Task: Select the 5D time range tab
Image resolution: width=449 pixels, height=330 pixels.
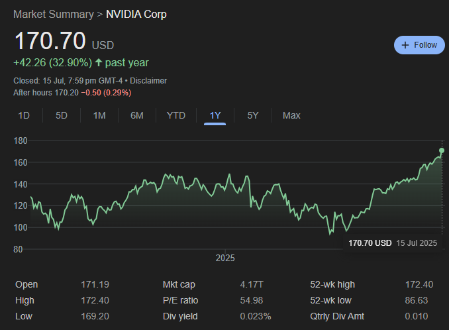Action: 62,115
